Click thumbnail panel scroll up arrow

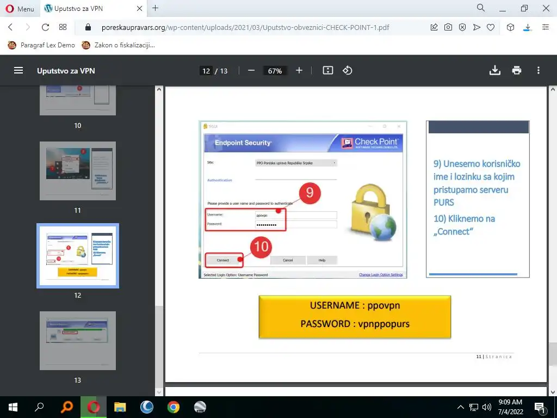159,90
